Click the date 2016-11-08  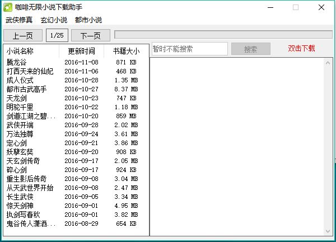81,62
